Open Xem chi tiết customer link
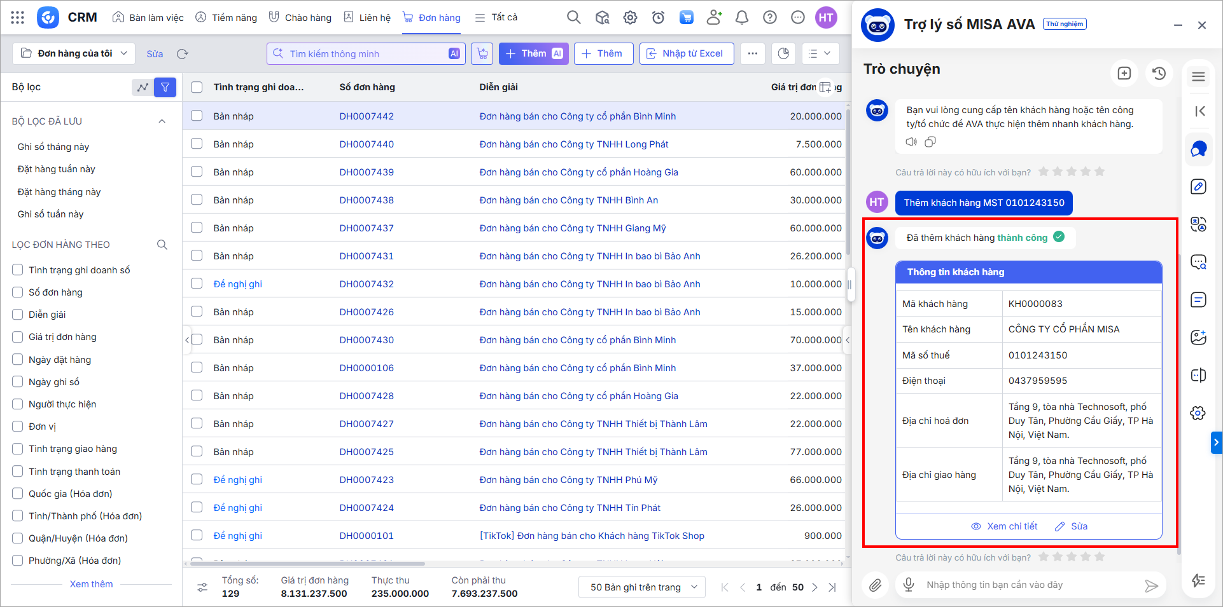Screen dimensions: 1223x607 click(x=1004, y=526)
